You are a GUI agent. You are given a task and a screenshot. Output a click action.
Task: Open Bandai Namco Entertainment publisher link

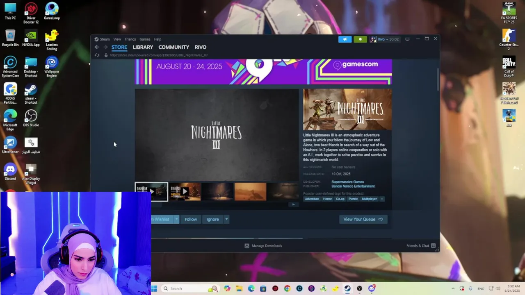[353, 186]
